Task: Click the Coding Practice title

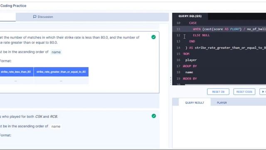Action: tap(13, 6)
